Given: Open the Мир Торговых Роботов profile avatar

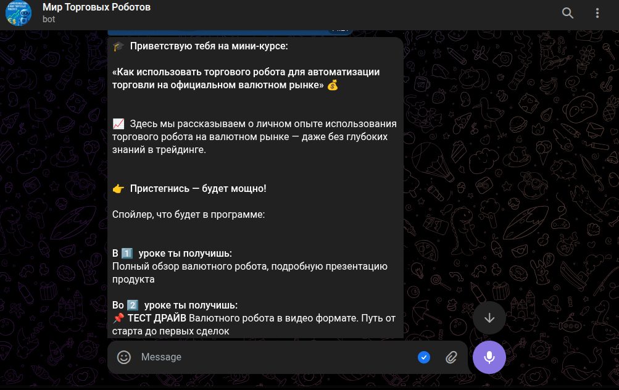Looking at the screenshot, I should point(19,13).
